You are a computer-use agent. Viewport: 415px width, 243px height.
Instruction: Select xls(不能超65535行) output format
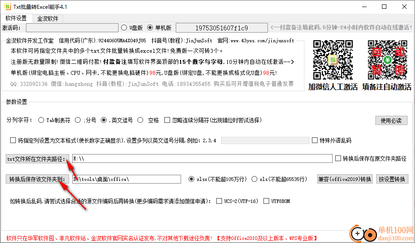tap(279, 179)
